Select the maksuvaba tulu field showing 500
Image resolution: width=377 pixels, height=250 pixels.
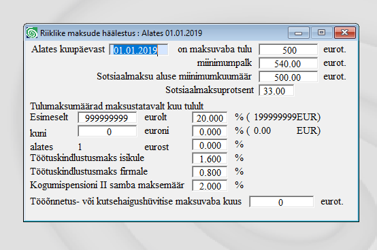coord(289,50)
